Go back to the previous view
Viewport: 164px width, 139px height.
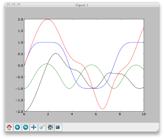17,127
